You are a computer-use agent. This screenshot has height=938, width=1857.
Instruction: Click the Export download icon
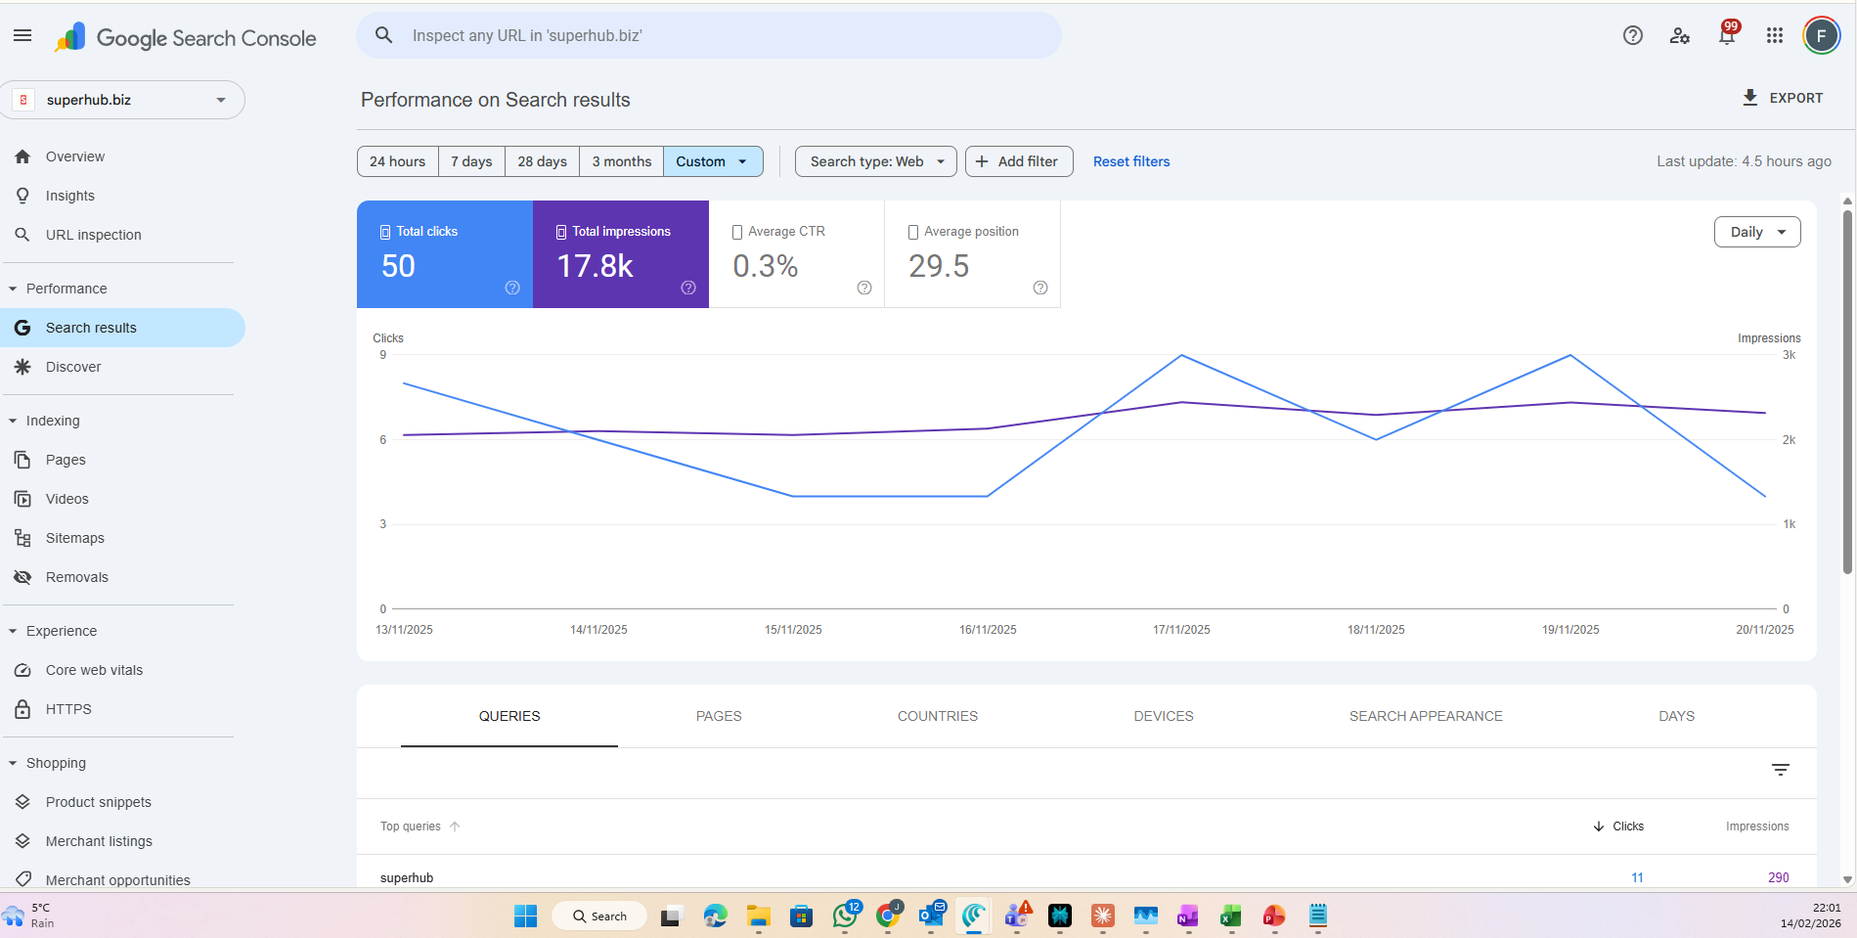1749,98
